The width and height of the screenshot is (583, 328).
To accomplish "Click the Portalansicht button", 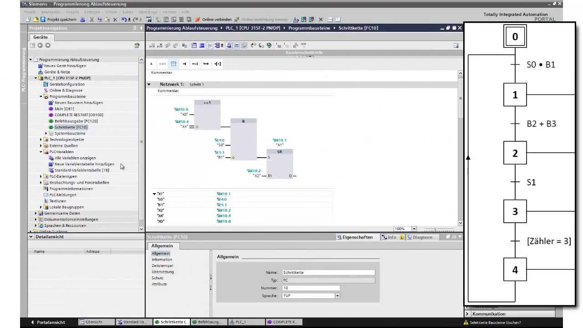I will pyautogui.click(x=47, y=322).
